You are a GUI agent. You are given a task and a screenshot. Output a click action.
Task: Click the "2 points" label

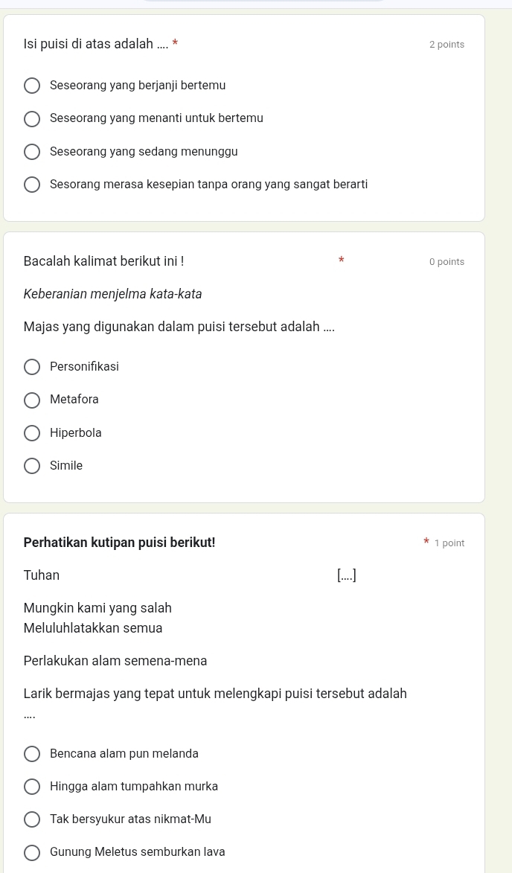447,45
